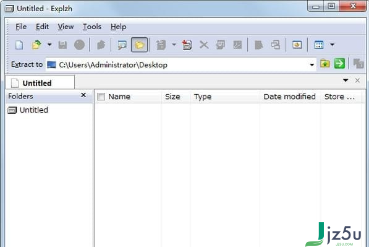369x247 pixels.
Task: Open the View menu
Action: [x=66, y=27]
